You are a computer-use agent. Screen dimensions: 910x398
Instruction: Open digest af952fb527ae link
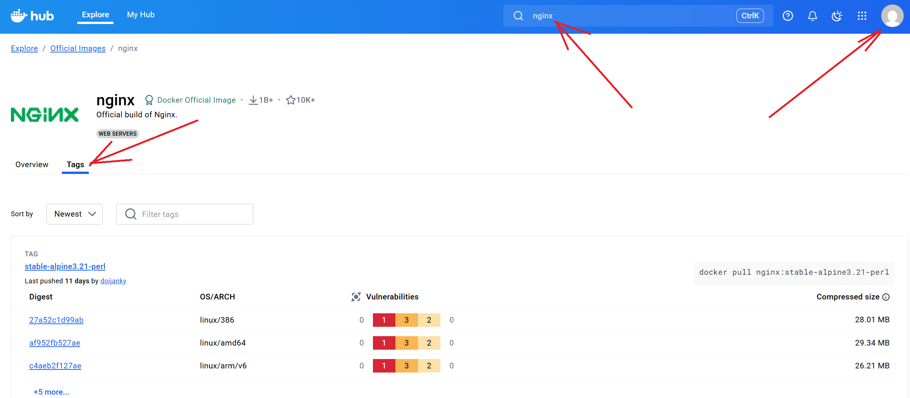point(55,343)
